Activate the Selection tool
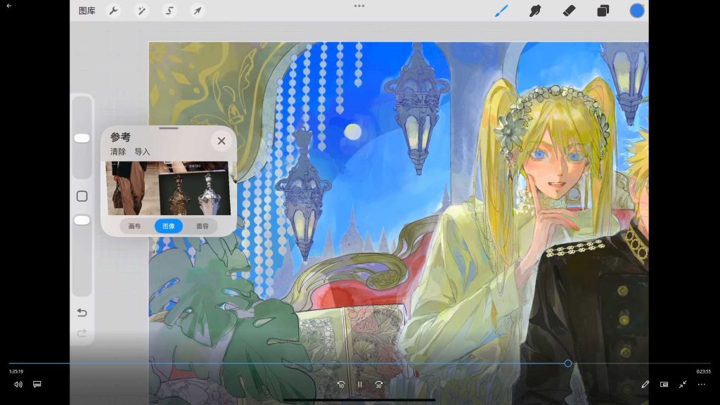Viewport: 720px width, 405px height. coord(169,11)
